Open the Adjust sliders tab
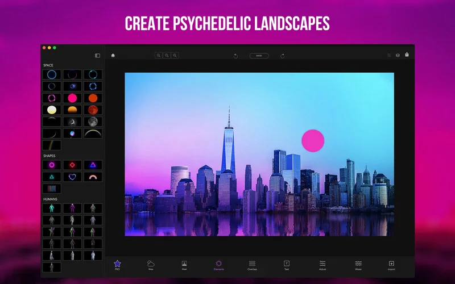Image resolution: width=455 pixels, height=284 pixels. [x=322, y=265]
